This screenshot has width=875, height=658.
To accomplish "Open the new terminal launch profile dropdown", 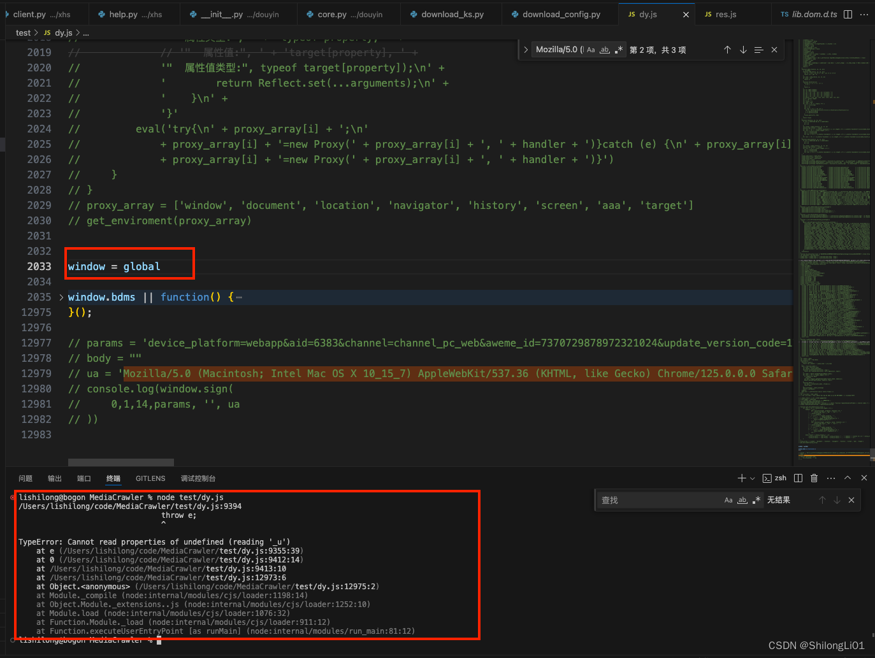I will (x=753, y=478).
